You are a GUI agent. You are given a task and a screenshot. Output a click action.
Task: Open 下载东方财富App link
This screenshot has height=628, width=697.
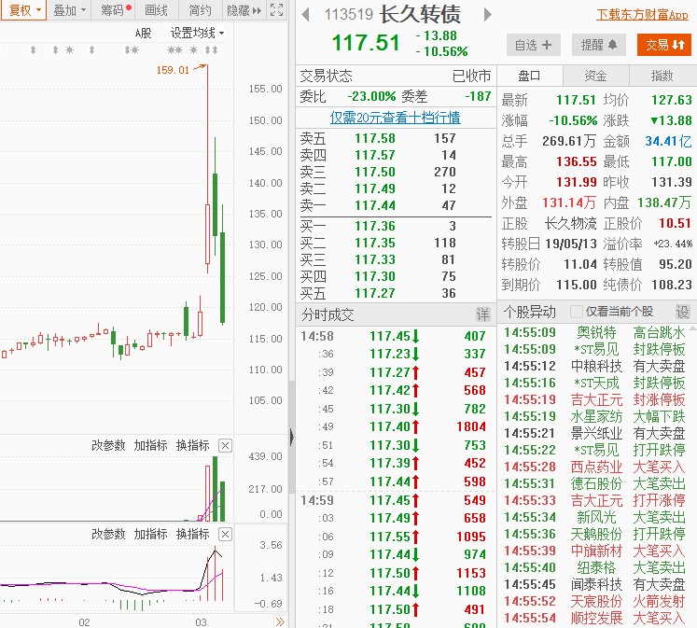tap(642, 15)
